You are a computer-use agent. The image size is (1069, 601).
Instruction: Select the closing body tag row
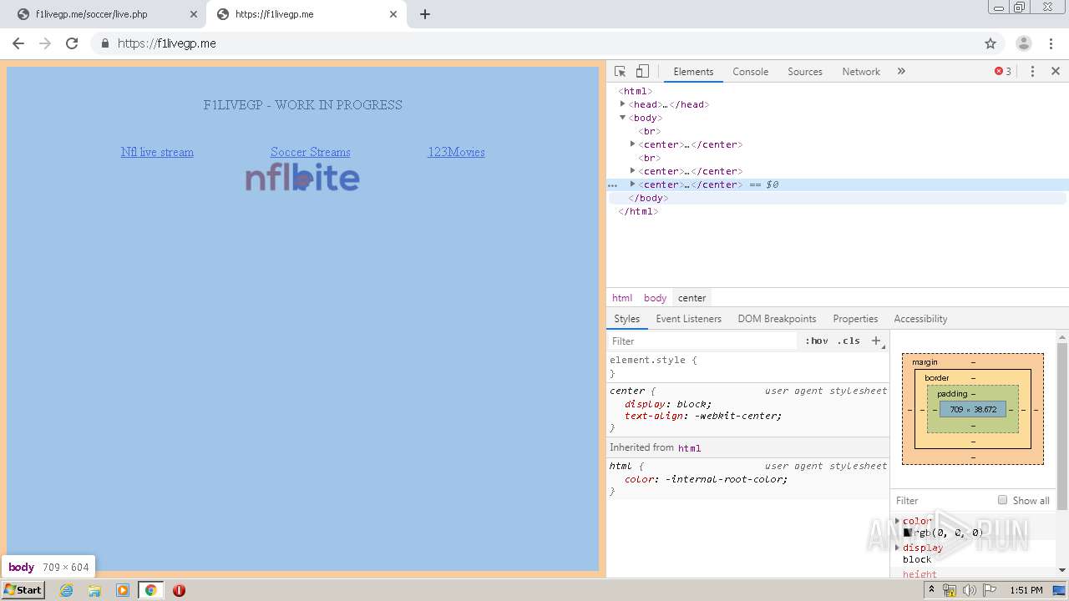tap(838, 198)
